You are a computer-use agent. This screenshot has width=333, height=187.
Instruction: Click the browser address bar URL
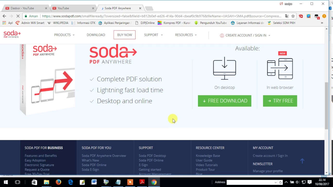pos(162,16)
